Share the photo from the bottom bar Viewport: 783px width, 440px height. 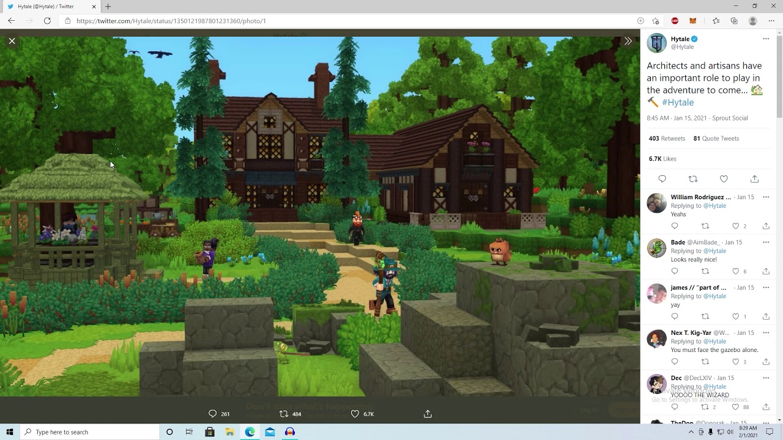coord(428,414)
